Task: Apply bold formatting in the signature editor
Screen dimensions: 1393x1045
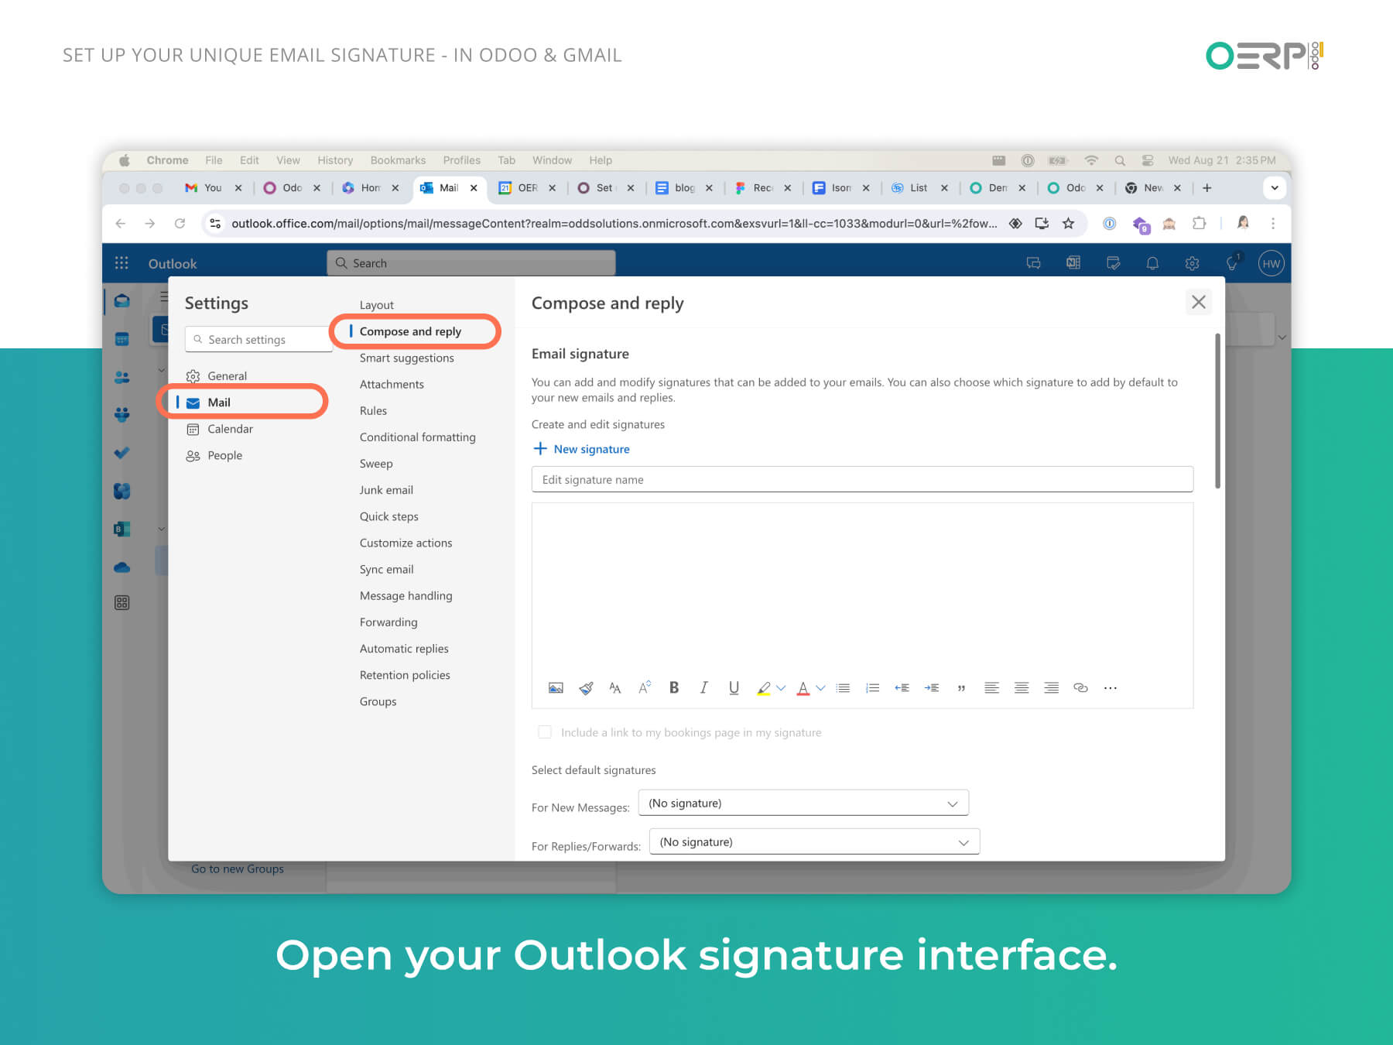Action: [673, 687]
